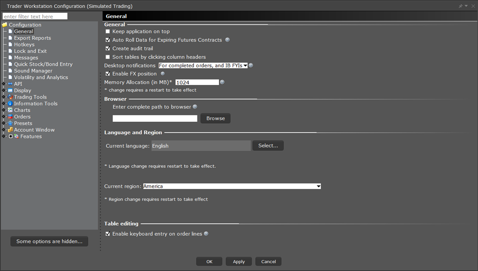478x271 pixels.
Task: Expand the Display tree node
Action: 4,90
